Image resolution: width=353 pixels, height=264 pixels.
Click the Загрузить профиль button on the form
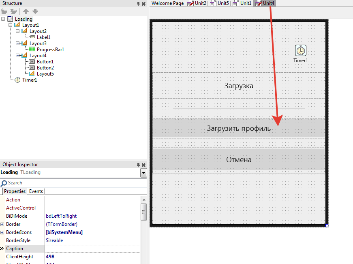[x=239, y=128]
